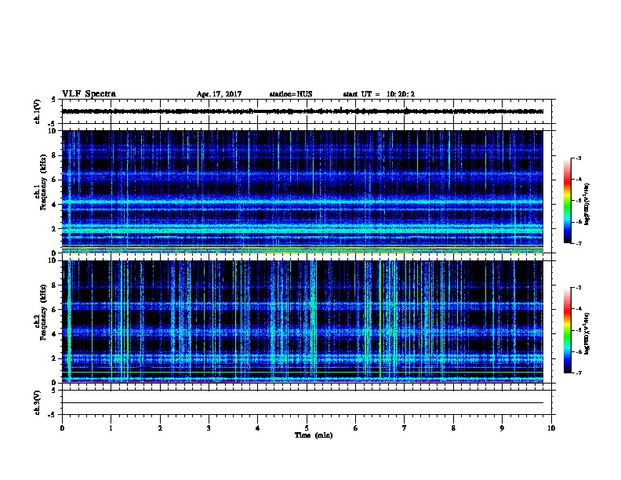Click the time axis tick label "7"
621x480 pixels.
[x=405, y=427]
